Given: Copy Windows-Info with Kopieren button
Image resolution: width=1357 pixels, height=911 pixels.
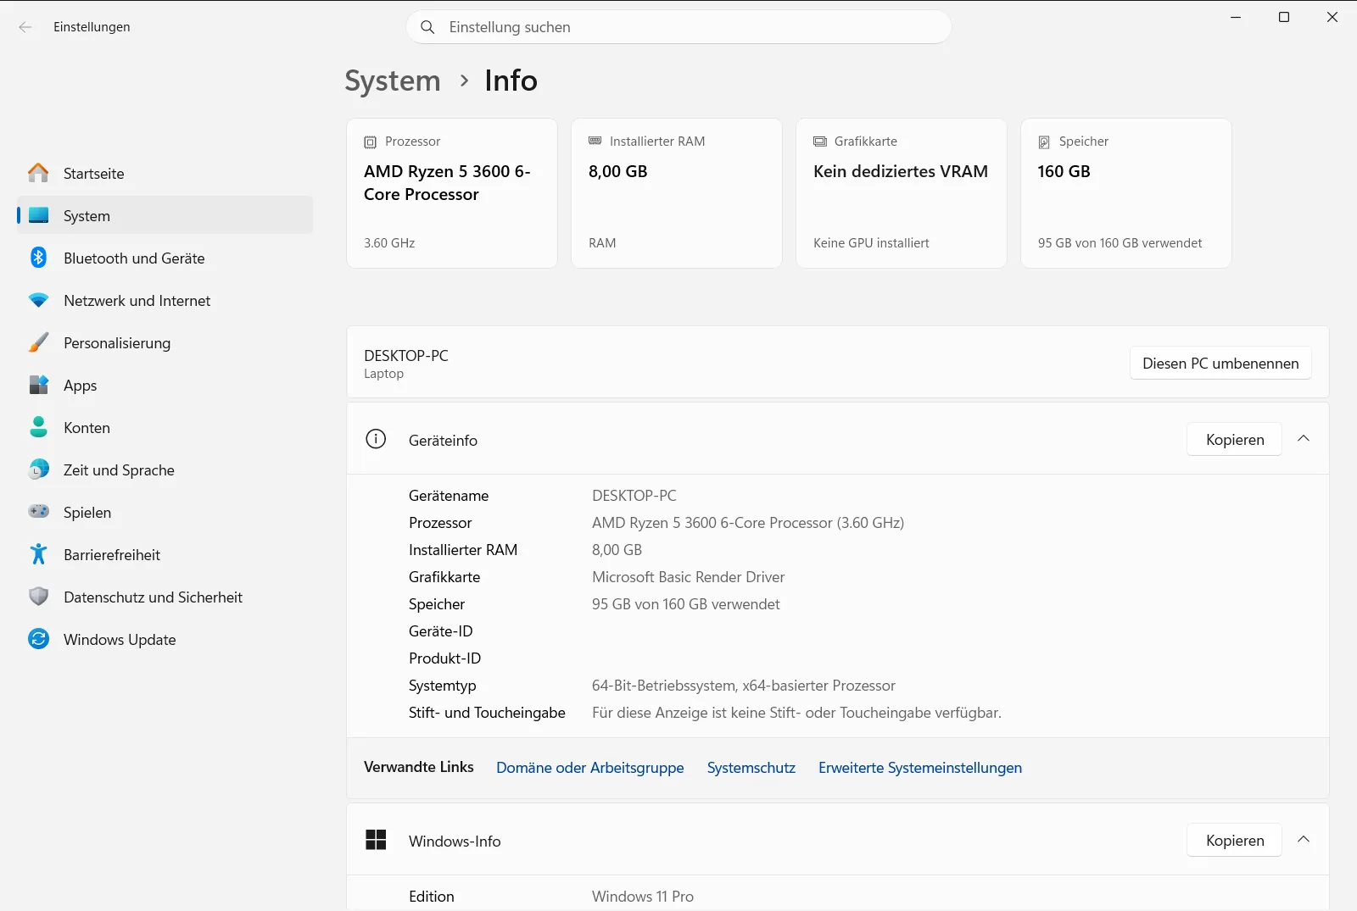Looking at the screenshot, I should point(1234,840).
